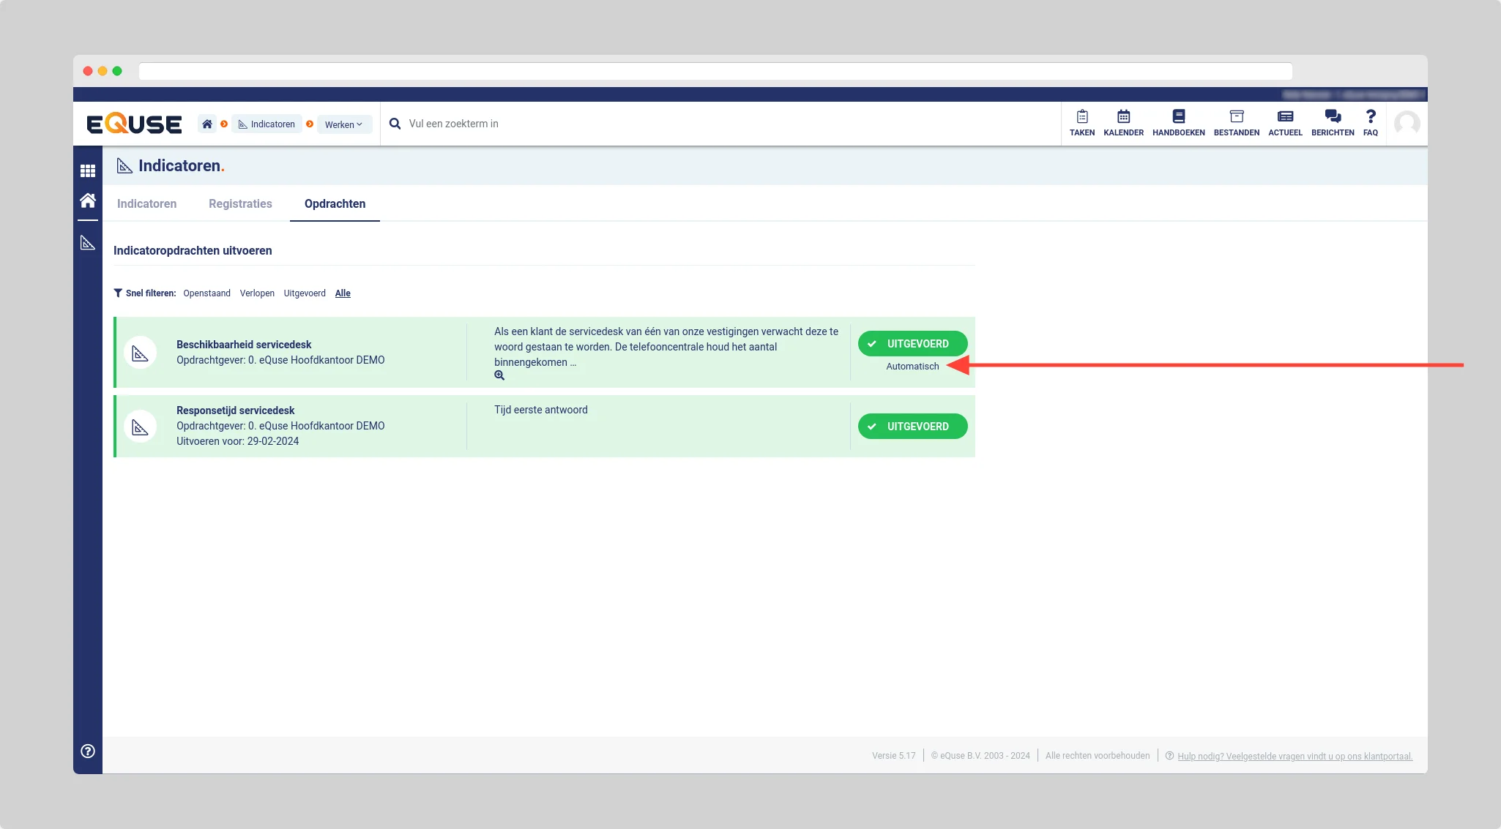Expand the Werken dropdown

tap(343, 124)
